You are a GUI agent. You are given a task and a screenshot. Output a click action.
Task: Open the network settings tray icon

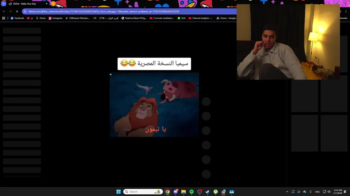324,192
